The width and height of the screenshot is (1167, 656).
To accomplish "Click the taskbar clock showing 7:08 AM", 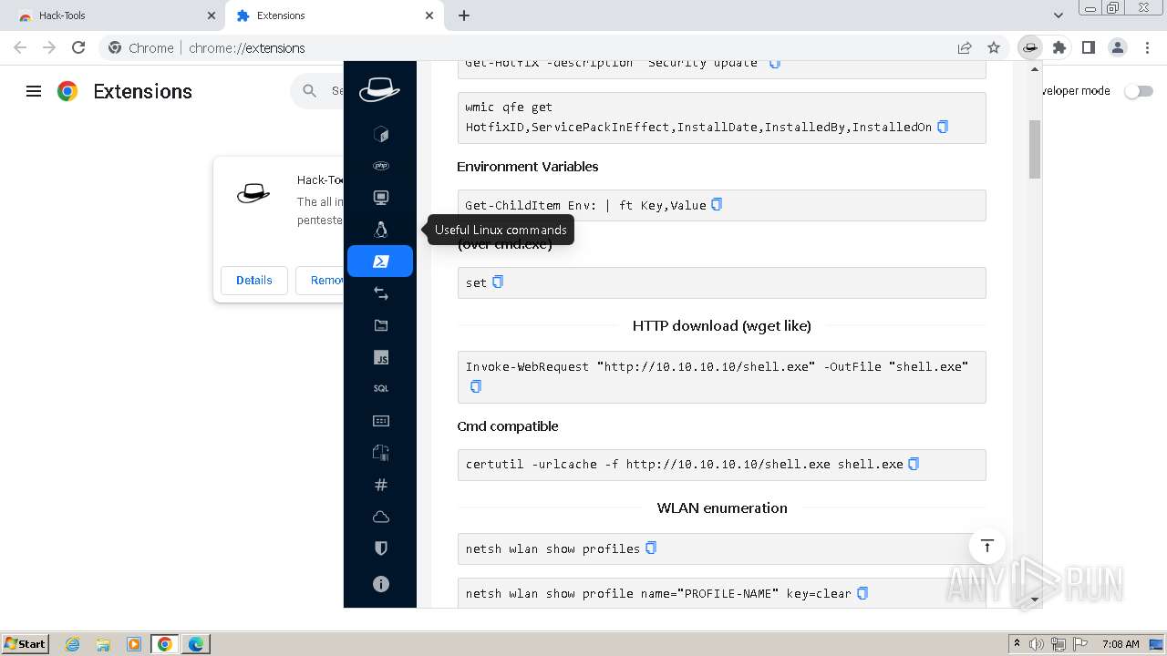I will (1121, 644).
